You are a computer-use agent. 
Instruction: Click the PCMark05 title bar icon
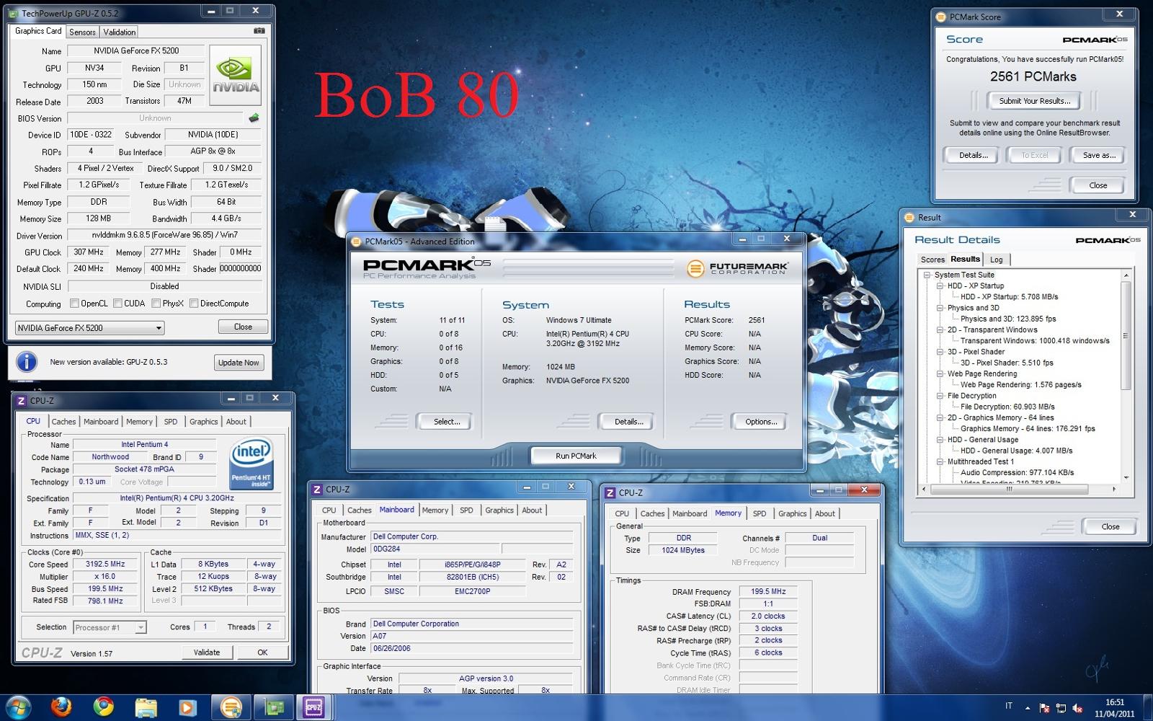pos(356,242)
